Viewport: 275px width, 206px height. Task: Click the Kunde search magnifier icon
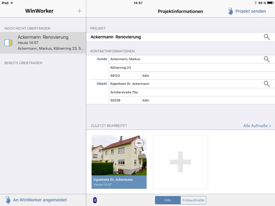[x=267, y=59]
